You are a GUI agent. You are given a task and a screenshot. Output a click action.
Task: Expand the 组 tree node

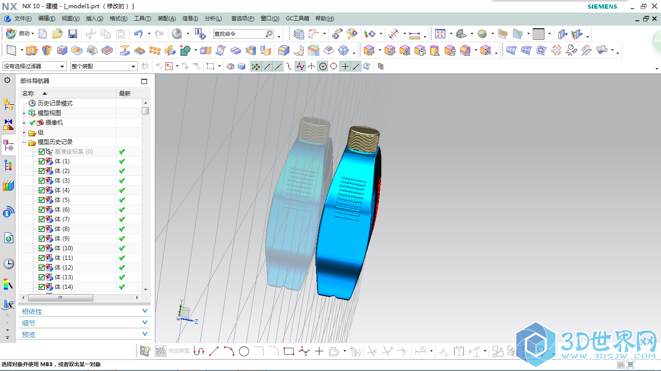coord(24,132)
